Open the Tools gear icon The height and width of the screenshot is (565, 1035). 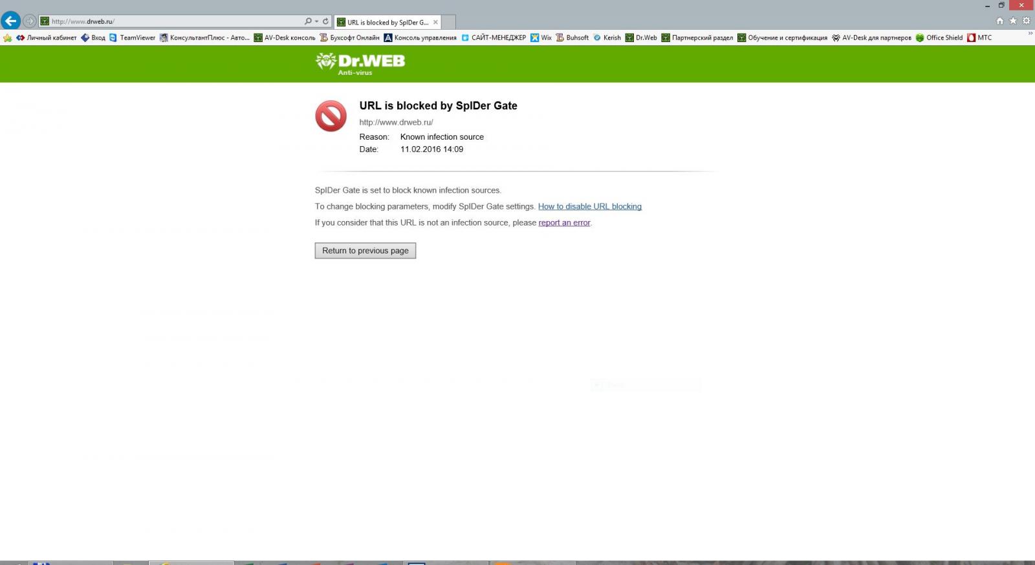tap(1026, 21)
